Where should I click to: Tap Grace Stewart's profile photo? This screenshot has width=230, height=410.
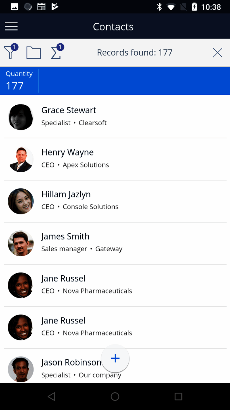(21, 117)
